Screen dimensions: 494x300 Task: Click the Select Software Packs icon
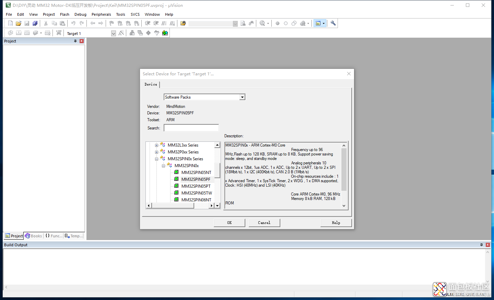156,33
